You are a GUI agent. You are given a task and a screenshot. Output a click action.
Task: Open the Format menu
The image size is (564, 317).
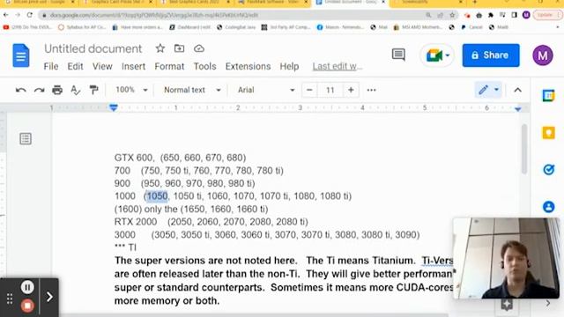169,67
